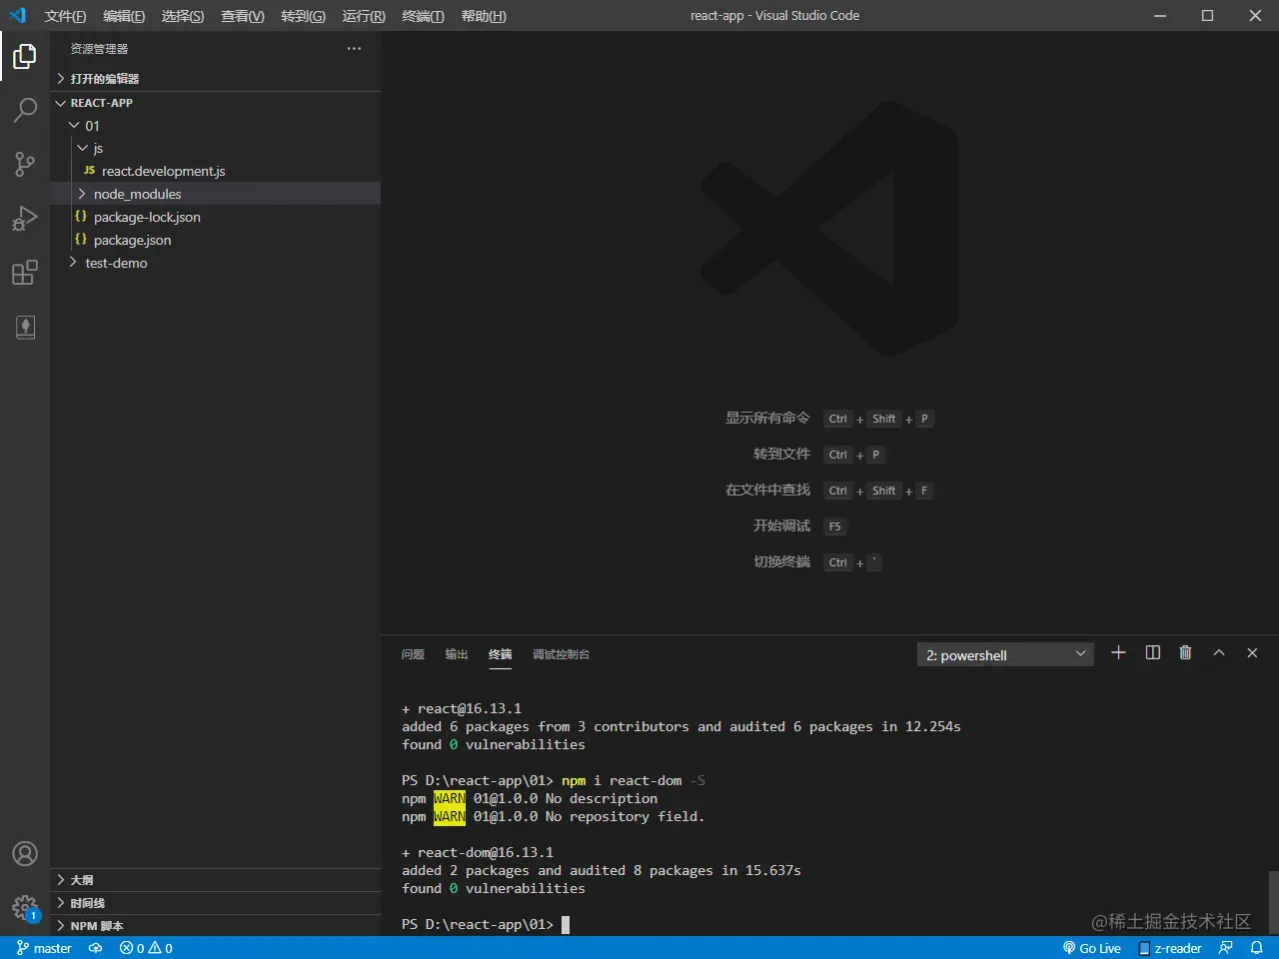
Task: Open the '2: powershell' terminal dropdown
Action: 1005,654
